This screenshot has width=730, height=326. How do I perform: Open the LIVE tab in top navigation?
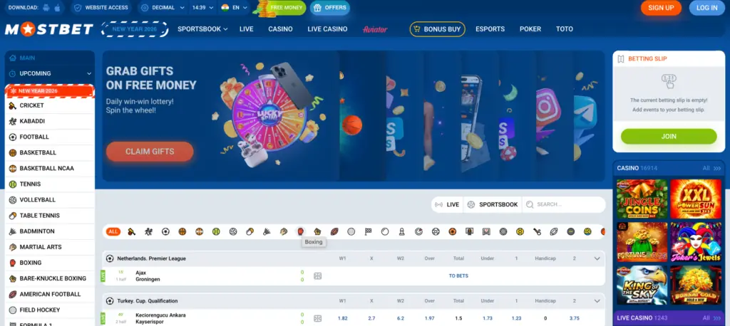coord(246,29)
